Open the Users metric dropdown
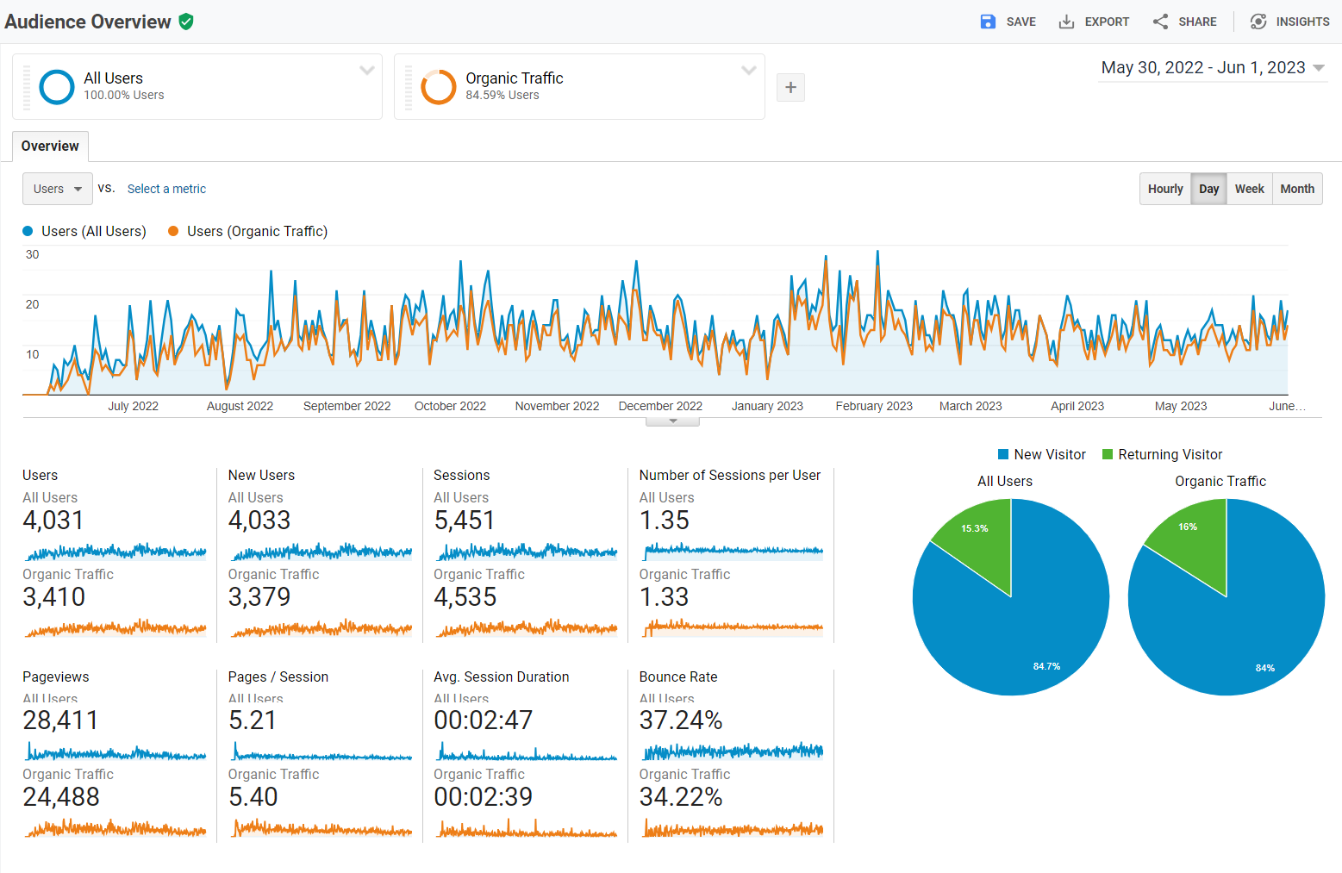 (x=57, y=189)
